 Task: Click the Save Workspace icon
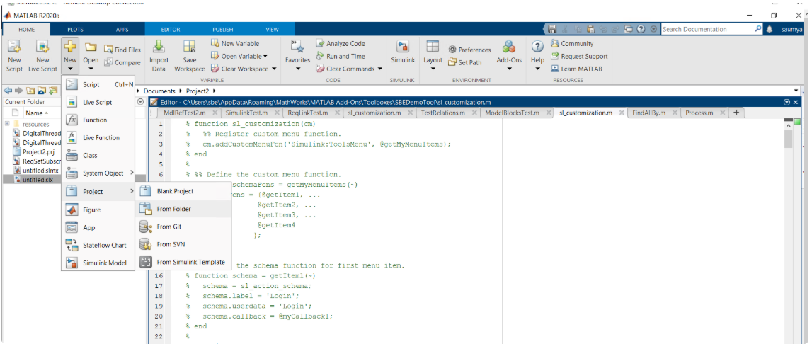click(x=189, y=47)
